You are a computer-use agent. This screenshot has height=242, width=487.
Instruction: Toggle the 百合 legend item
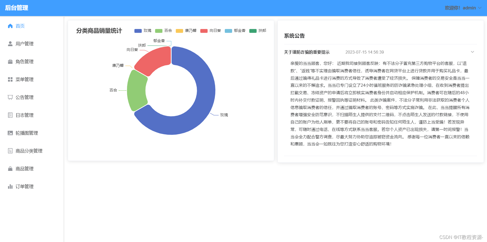click(x=163, y=31)
